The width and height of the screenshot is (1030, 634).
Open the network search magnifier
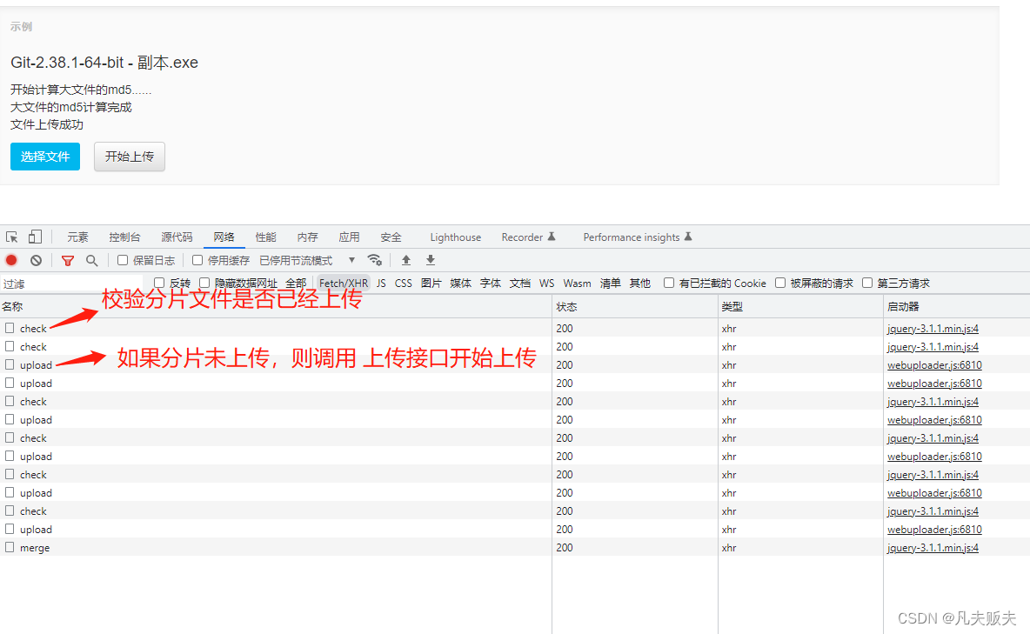pyautogui.click(x=92, y=260)
